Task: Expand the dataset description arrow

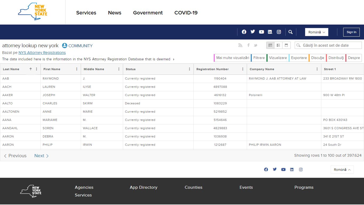Action: 174,59
